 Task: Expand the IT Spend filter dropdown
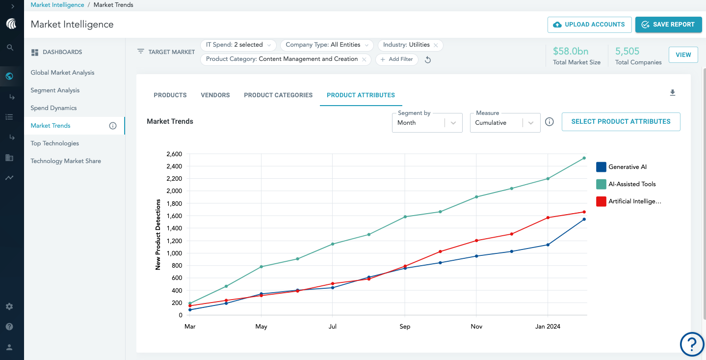pyautogui.click(x=238, y=45)
